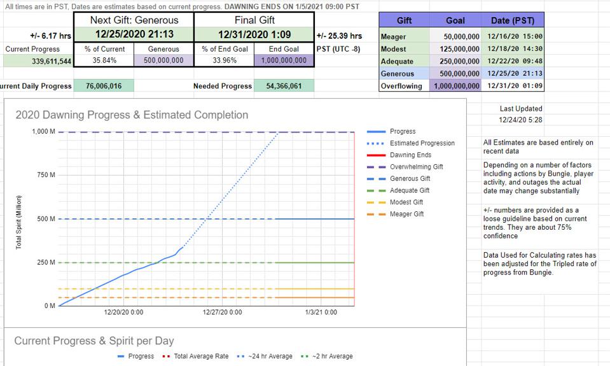Select the Last Updated label cell
The height and width of the screenshot is (366, 610).
coord(520,109)
